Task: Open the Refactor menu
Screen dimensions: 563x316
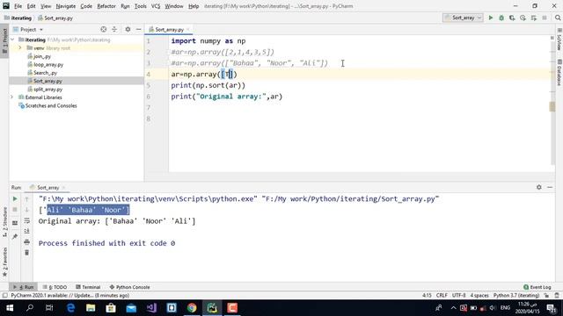Action: (106, 6)
